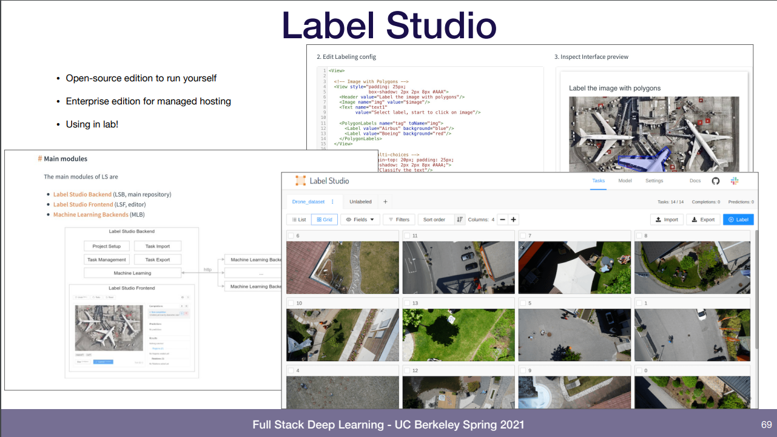777x437 pixels.
Task: Check the checkbox for task 0
Action: [x=638, y=370]
